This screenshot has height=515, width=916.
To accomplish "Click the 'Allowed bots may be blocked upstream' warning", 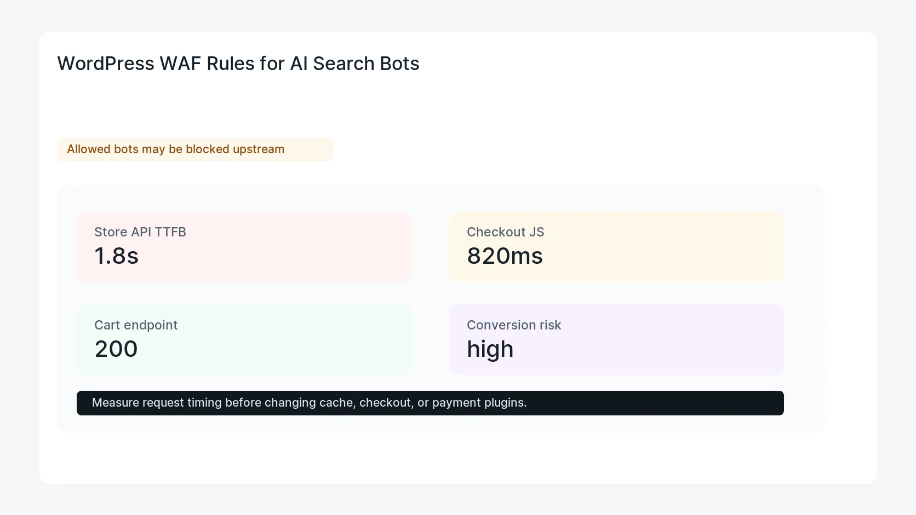I will 195,149.
